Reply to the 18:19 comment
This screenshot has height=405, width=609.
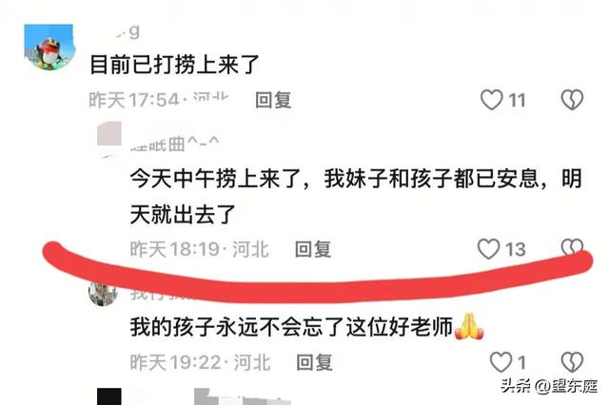coord(313,249)
